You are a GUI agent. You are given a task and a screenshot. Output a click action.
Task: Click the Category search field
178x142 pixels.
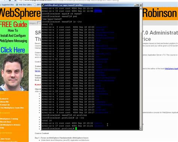[39, 23]
